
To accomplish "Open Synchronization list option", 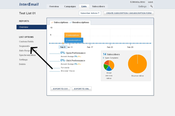I will pyautogui.click(x=27, y=55).
